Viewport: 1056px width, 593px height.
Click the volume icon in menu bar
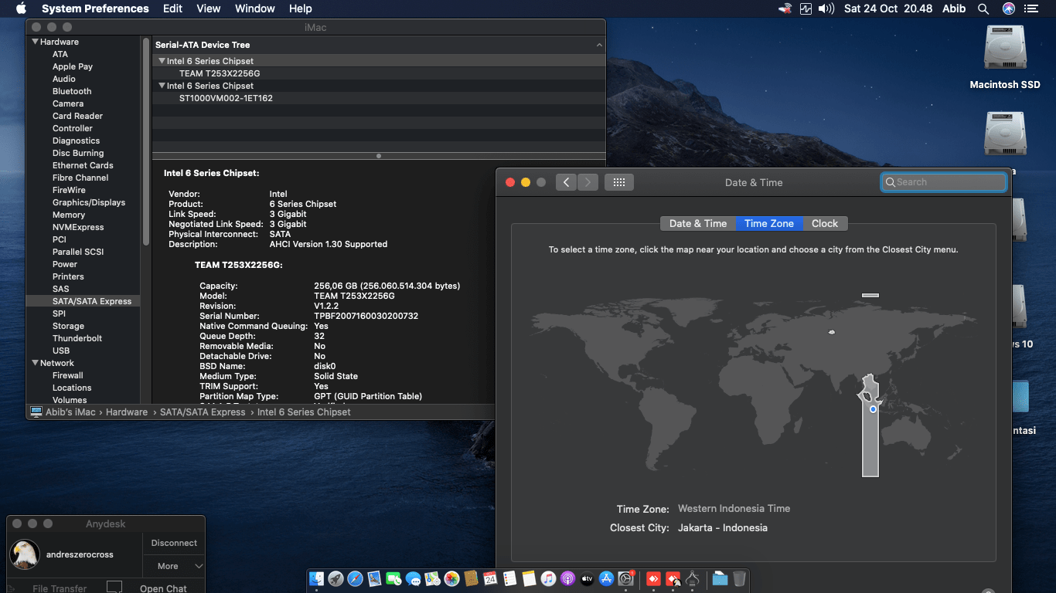point(826,8)
